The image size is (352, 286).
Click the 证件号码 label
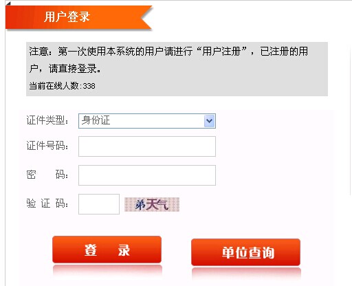click(47, 146)
